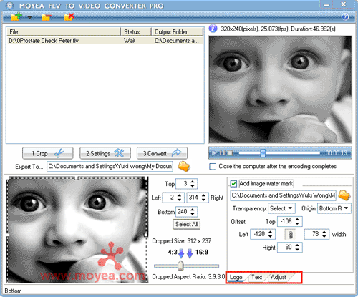The height and width of the screenshot is (297, 358).
Task: Click the crop preview thumbnail
Action: click(77, 230)
